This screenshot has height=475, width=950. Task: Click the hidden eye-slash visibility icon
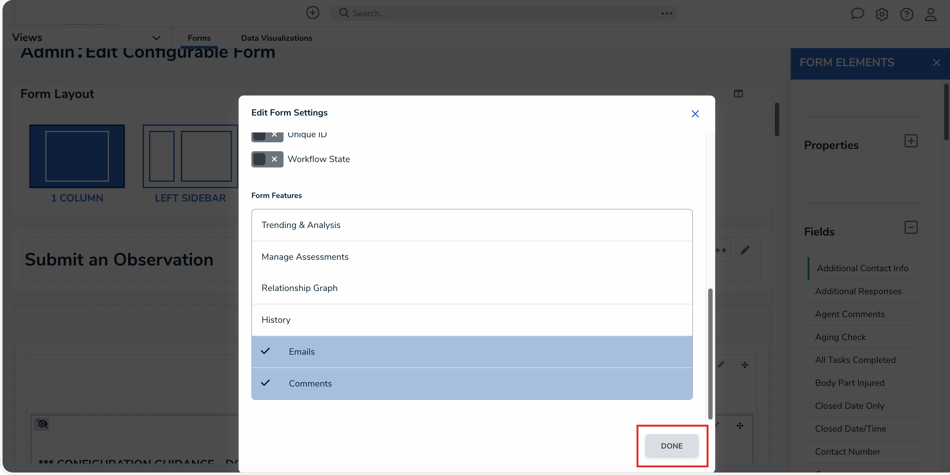click(x=42, y=424)
